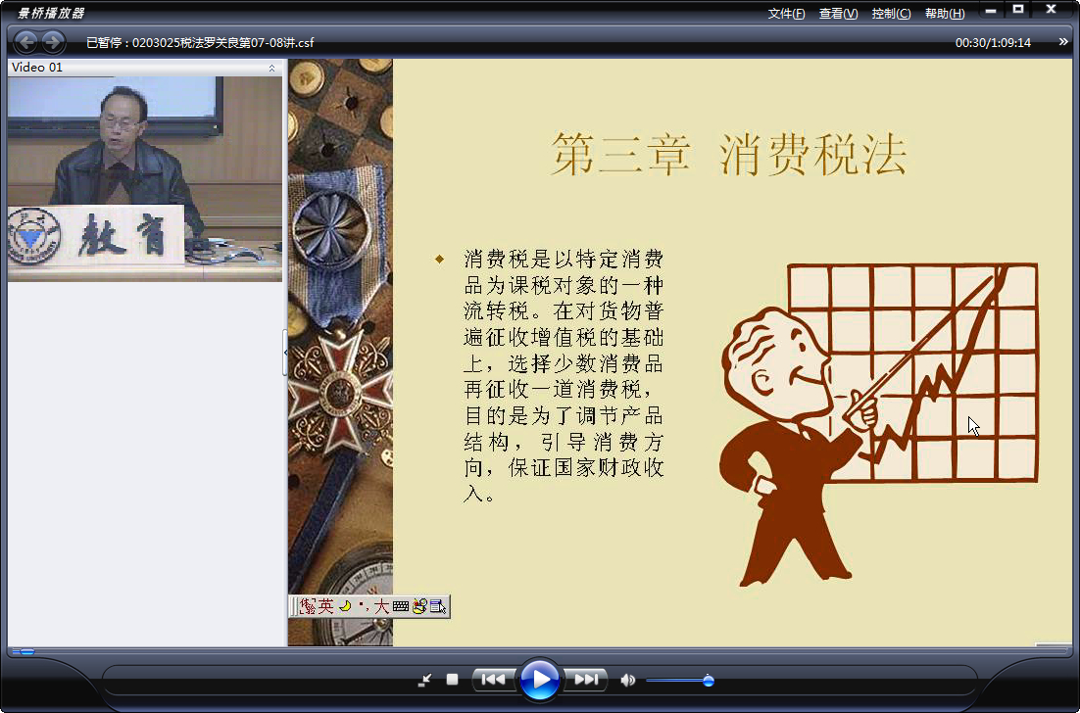This screenshot has height=713, width=1080.
Task: Toggle half/full-width moon icon on IME bar
Action: (x=345, y=606)
